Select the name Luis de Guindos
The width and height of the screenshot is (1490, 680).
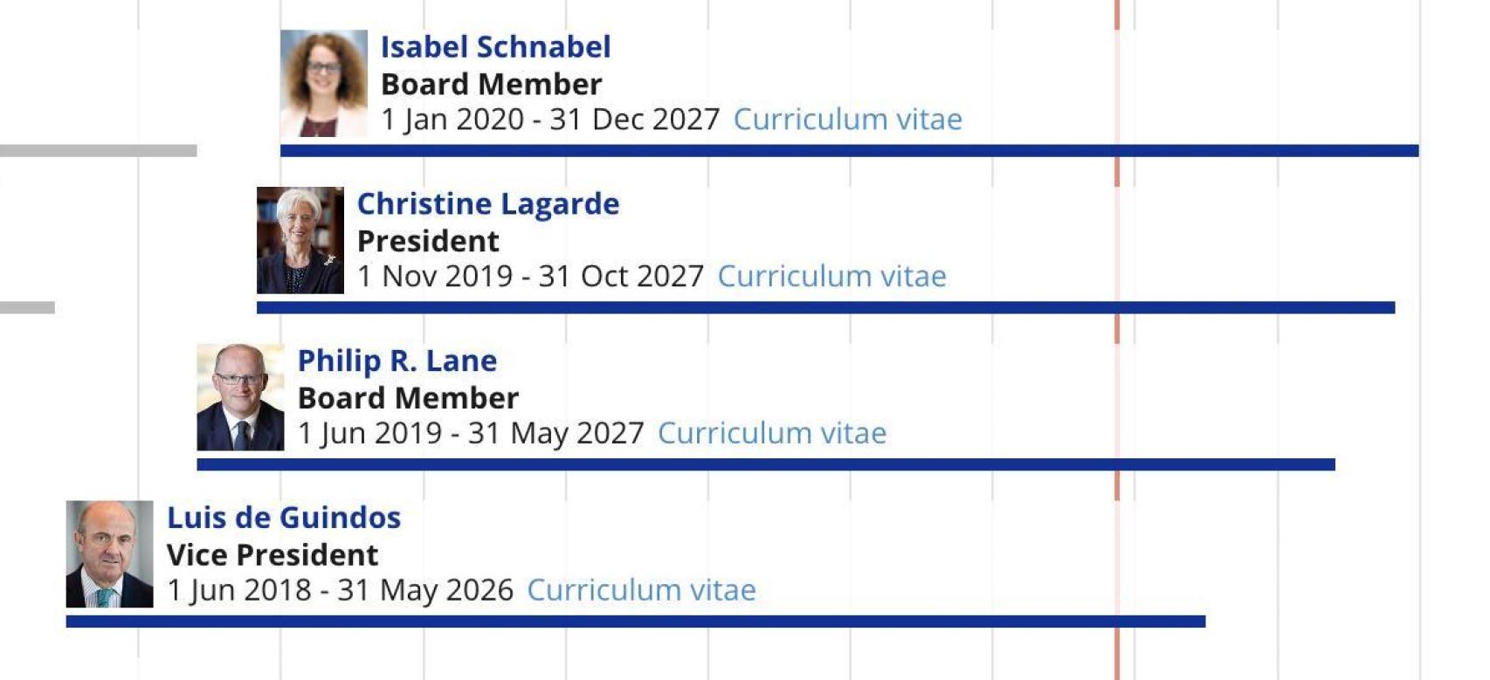pos(285,518)
